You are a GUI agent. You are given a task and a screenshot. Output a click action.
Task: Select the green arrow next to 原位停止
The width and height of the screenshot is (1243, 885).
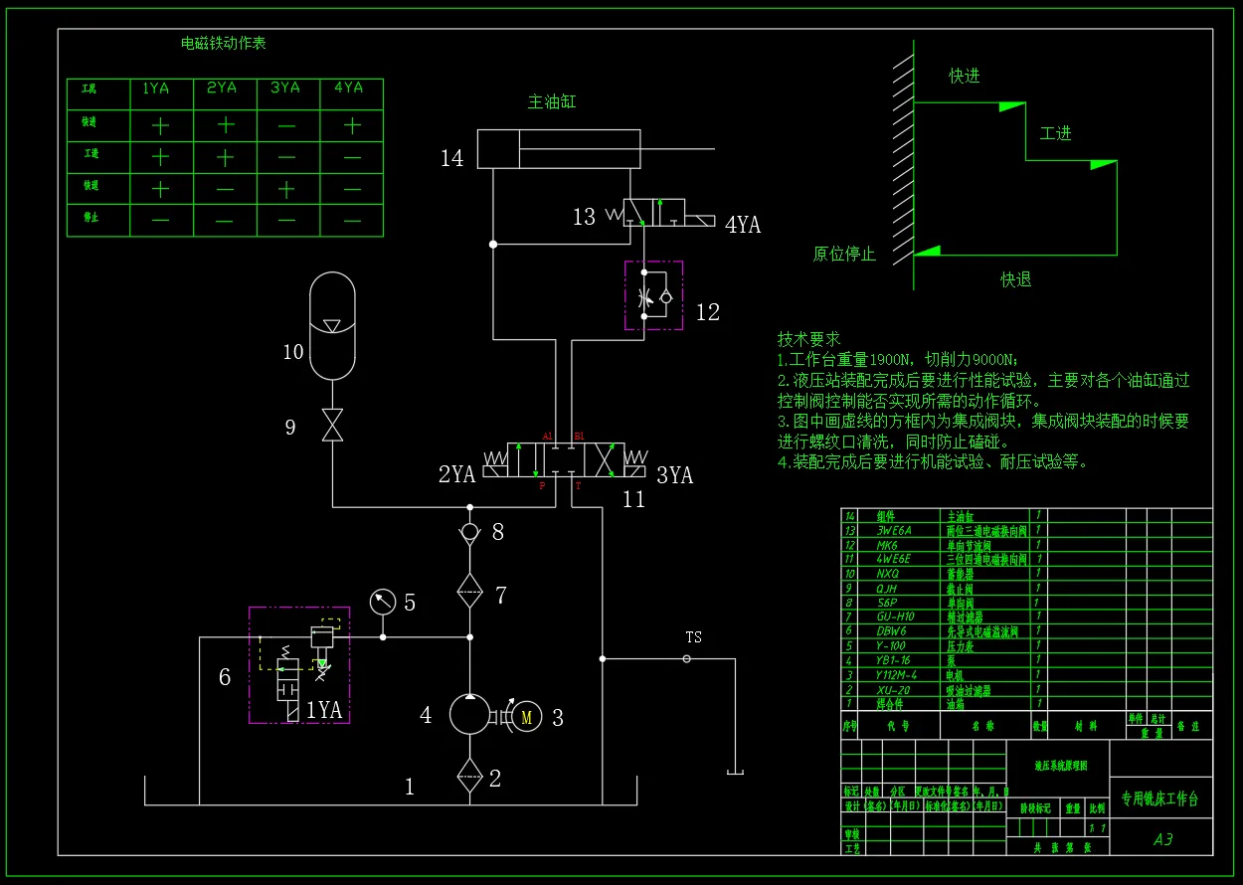(927, 251)
